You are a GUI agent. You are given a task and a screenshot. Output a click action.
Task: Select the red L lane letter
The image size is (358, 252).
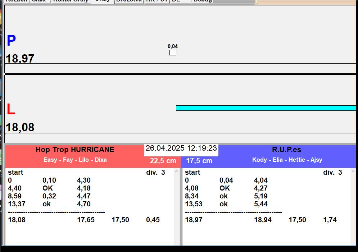11,109
